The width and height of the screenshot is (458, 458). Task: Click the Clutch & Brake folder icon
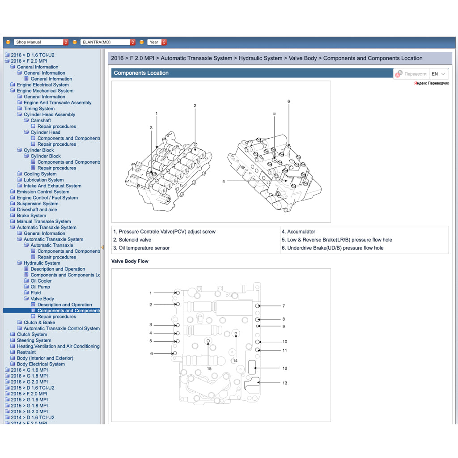point(20,322)
